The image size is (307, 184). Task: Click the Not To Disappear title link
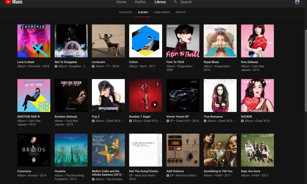[x=66, y=62]
